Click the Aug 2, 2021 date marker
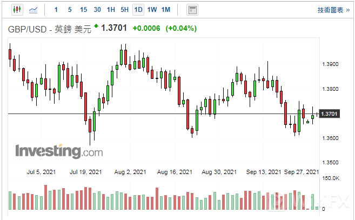This screenshot has width=355, height=220. point(131,172)
